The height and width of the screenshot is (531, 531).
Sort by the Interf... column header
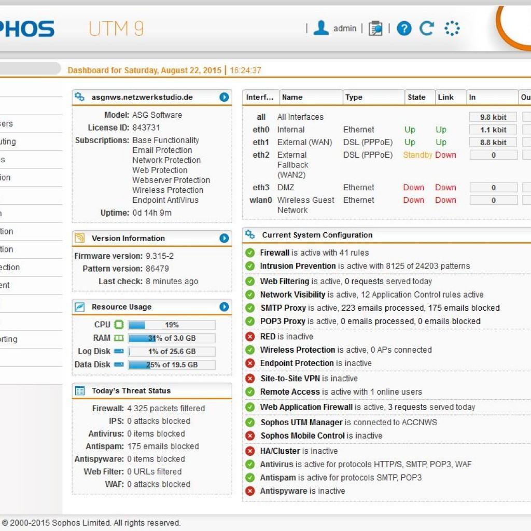pos(261,97)
